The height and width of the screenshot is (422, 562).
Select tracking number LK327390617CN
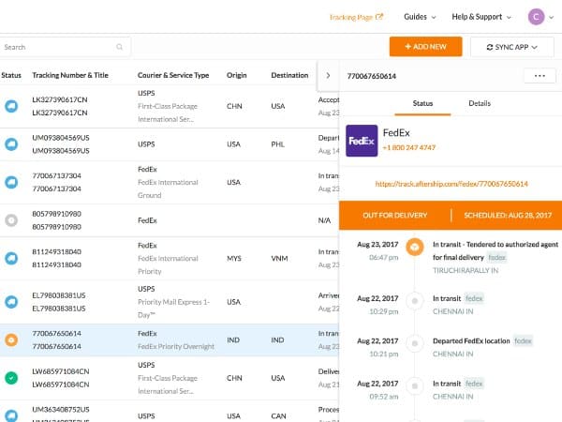click(60, 99)
